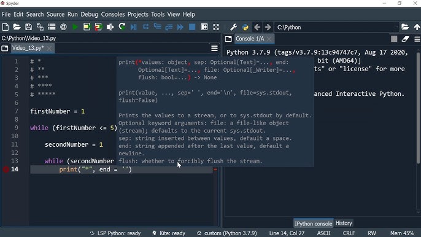The height and width of the screenshot is (237, 421).
Task: Click the console vertical scrollbar
Action: tap(419, 107)
